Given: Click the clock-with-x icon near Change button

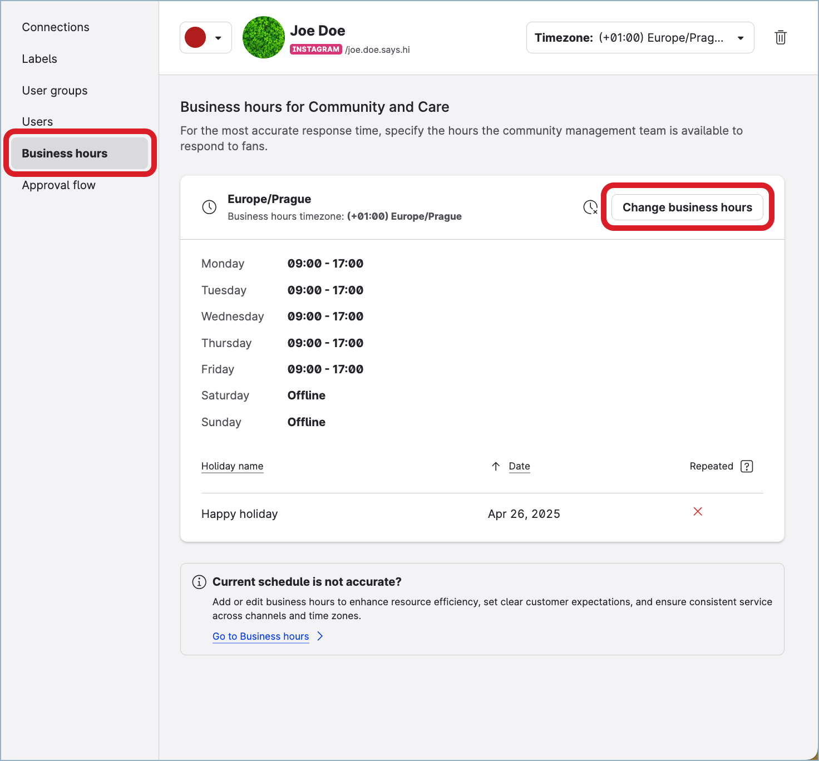Looking at the screenshot, I should (x=590, y=207).
